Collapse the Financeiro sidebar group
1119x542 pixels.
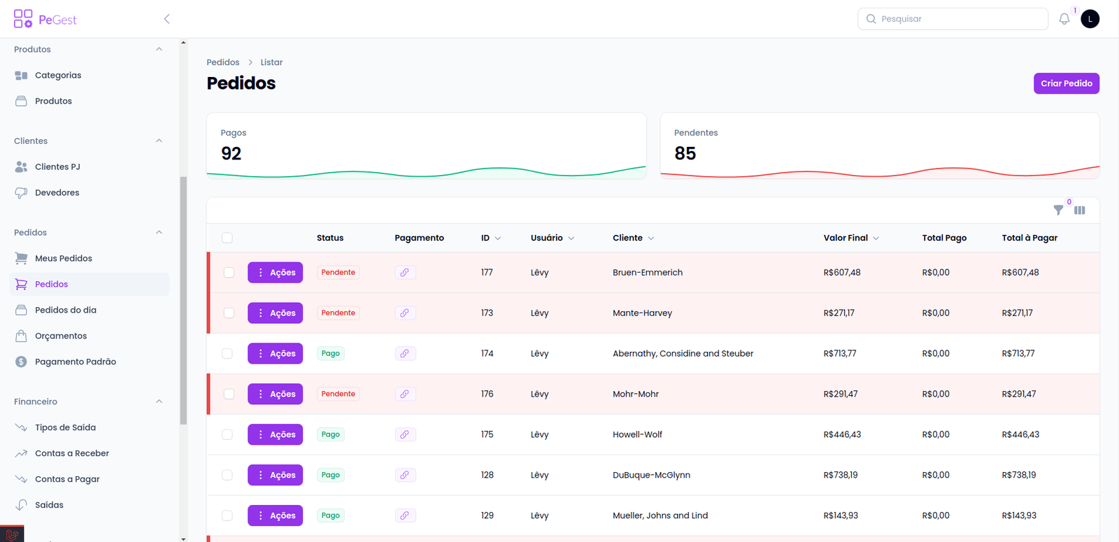pos(159,401)
